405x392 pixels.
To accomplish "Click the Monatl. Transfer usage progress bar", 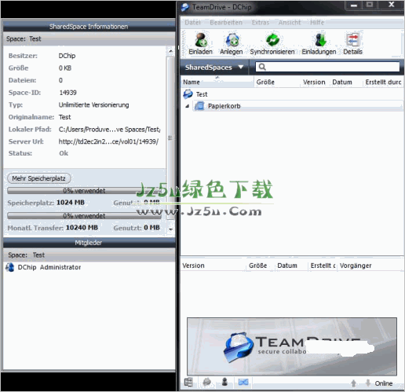I will pos(84,216).
